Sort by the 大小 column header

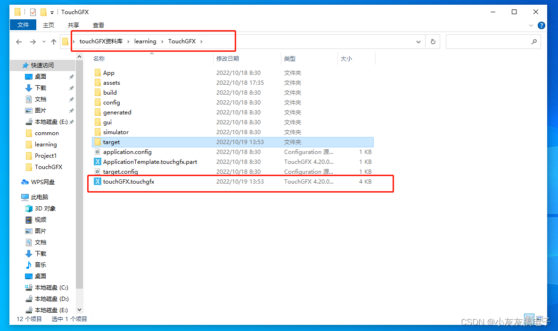pyautogui.click(x=346, y=59)
